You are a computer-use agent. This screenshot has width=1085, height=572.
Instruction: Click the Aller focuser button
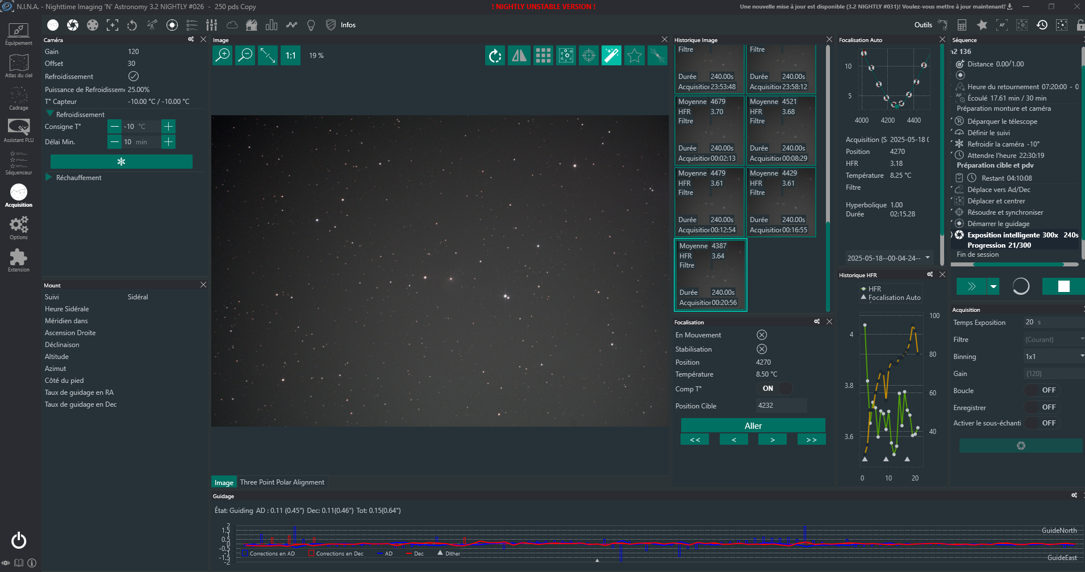(753, 426)
